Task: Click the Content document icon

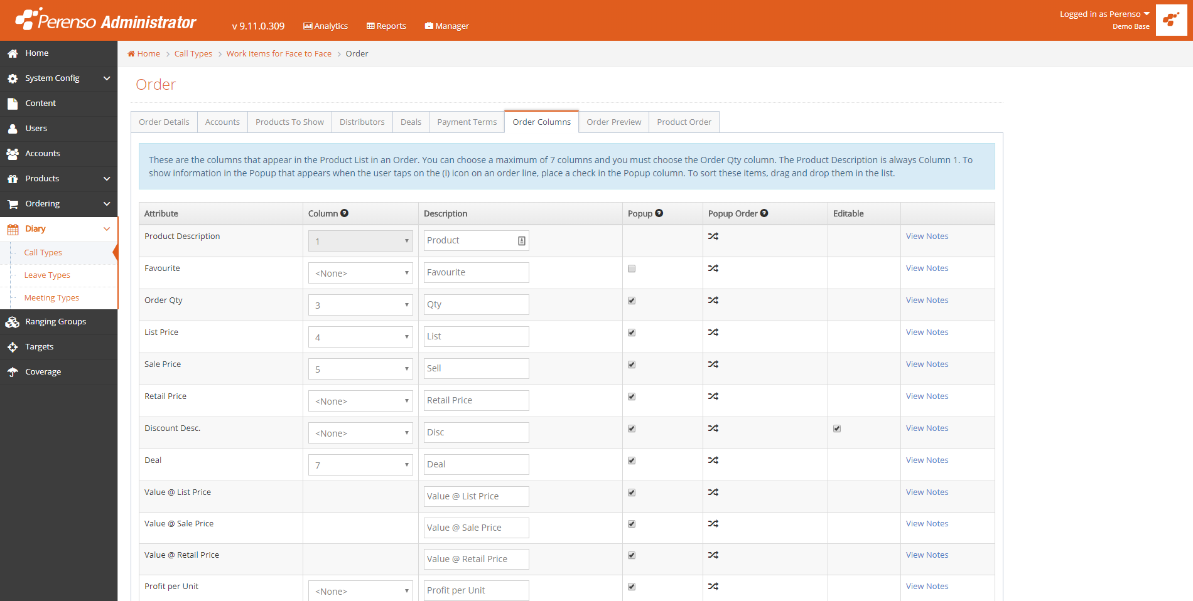Action: pos(13,104)
